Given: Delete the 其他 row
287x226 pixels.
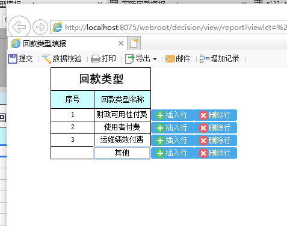Looking at the screenshot, I should click(215, 153).
